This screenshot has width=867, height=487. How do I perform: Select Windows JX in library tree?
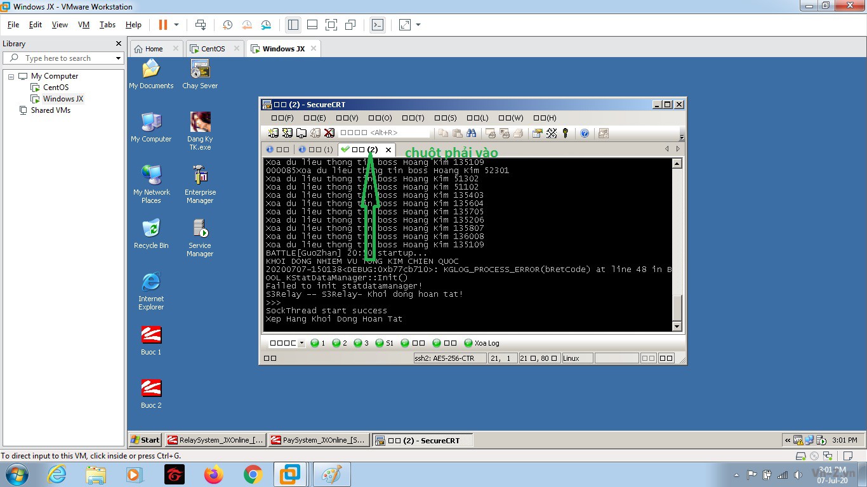63,99
